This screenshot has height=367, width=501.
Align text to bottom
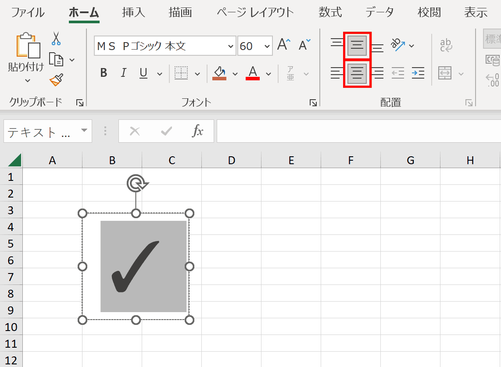(x=378, y=48)
